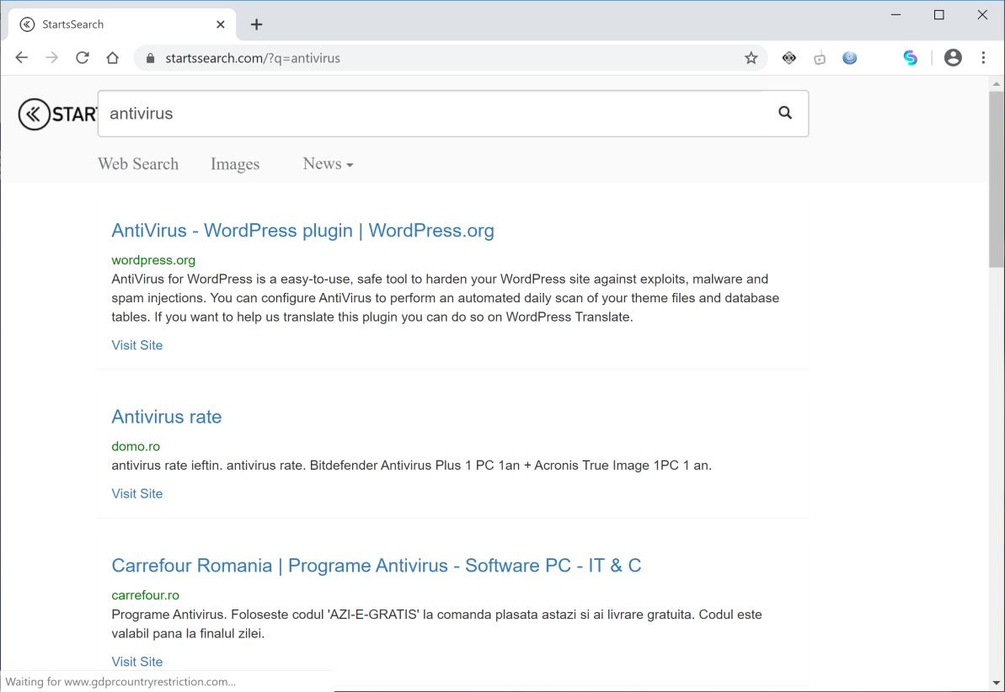Click Visit Site under Carrefour result

point(137,662)
